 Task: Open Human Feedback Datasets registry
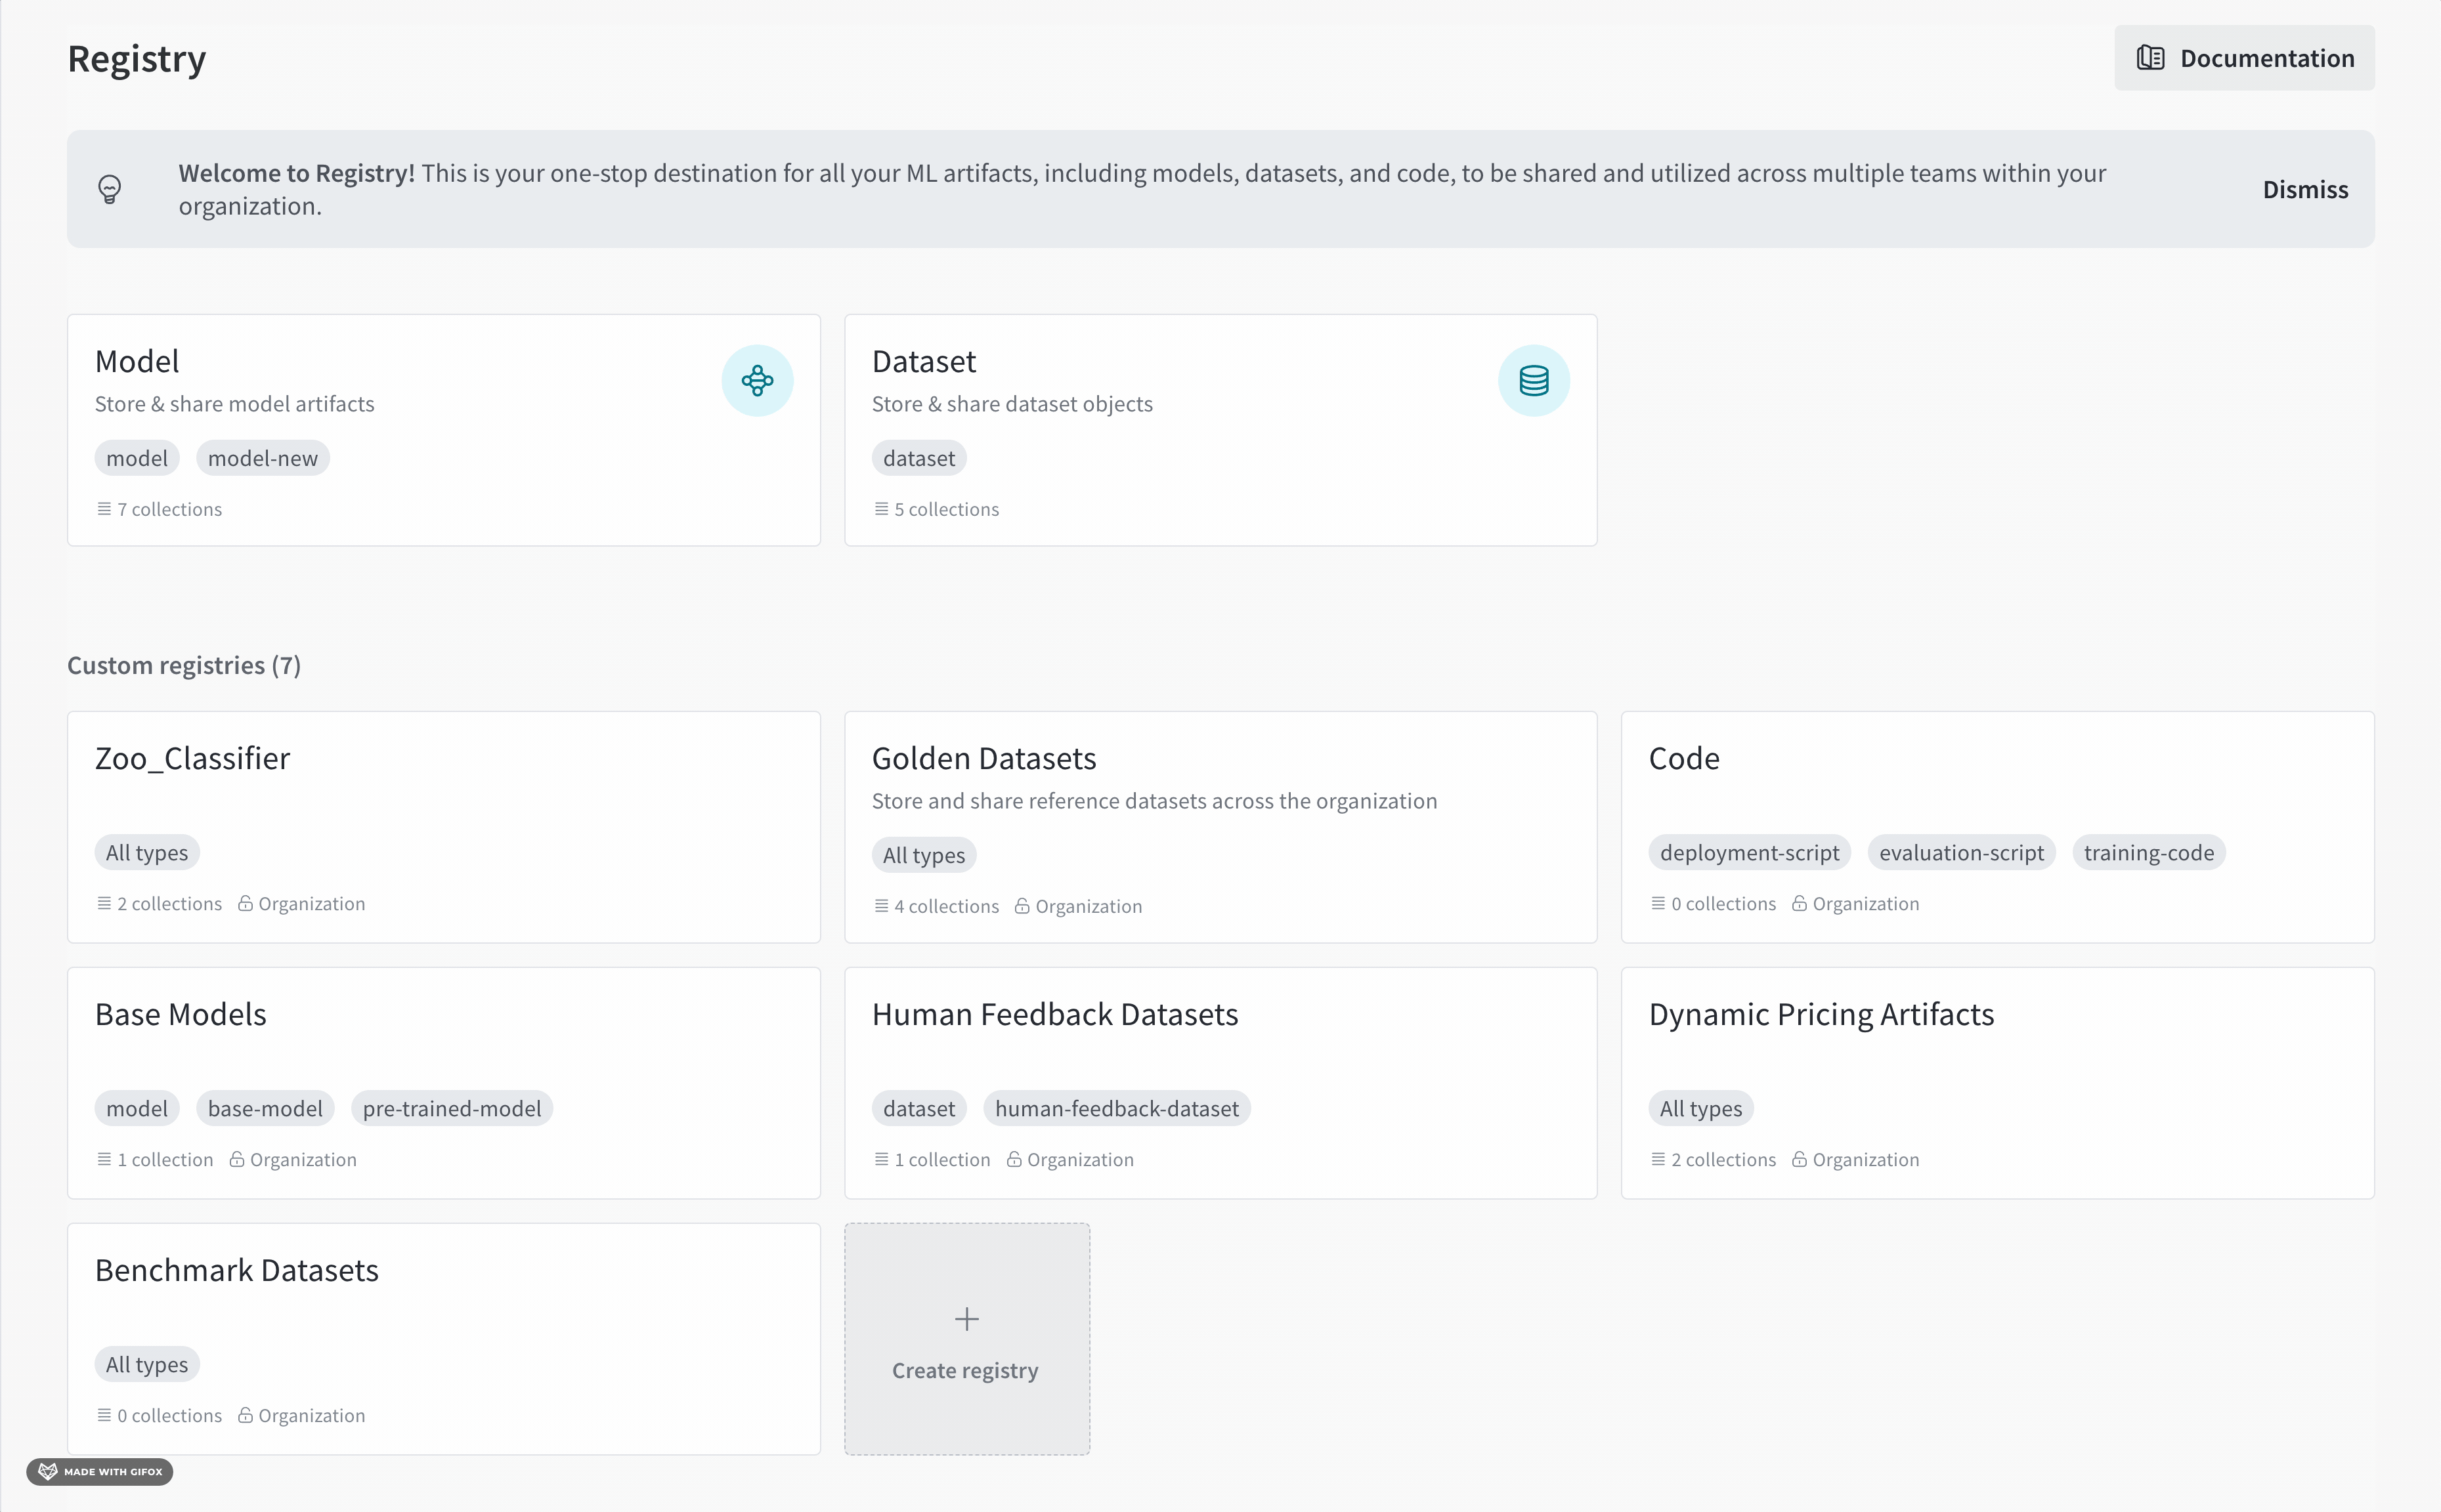coord(1054,1015)
